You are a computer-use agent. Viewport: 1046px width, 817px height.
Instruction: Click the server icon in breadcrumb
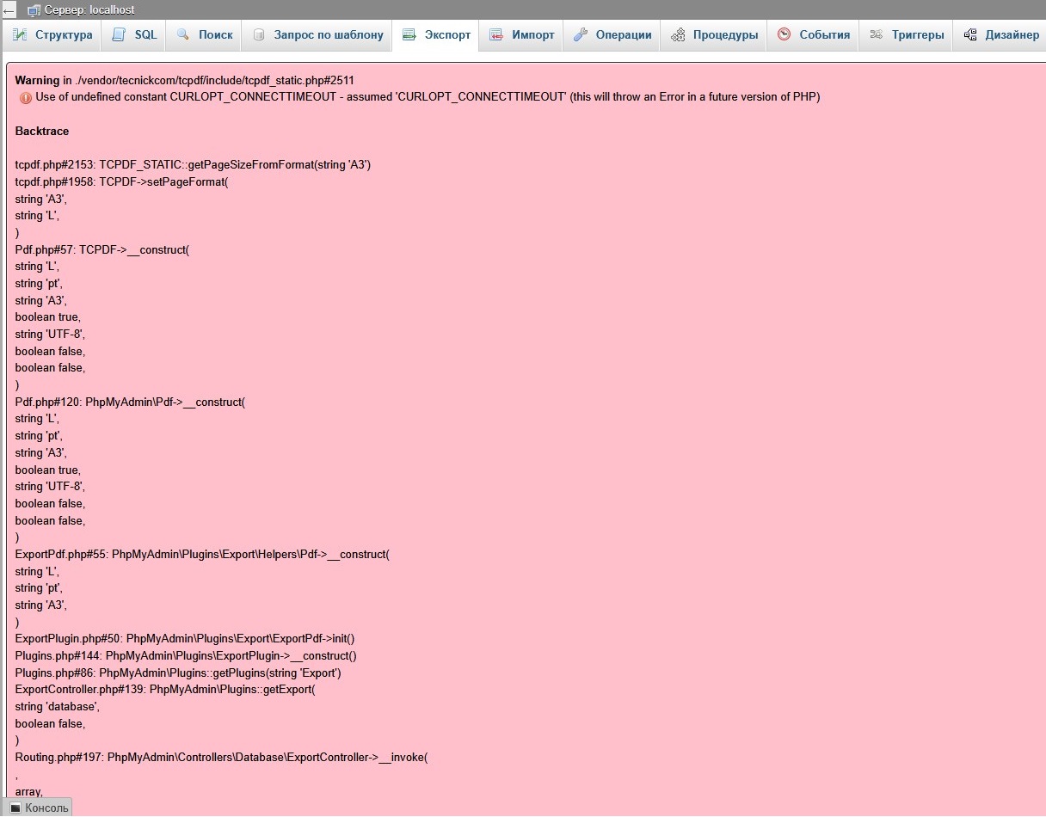(x=34, y=10)
